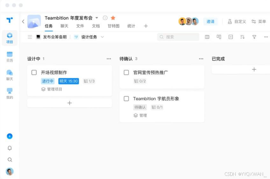270x179 pixels.
Task: Add a new tab with plus icon
Action: (x=146, y=26)
